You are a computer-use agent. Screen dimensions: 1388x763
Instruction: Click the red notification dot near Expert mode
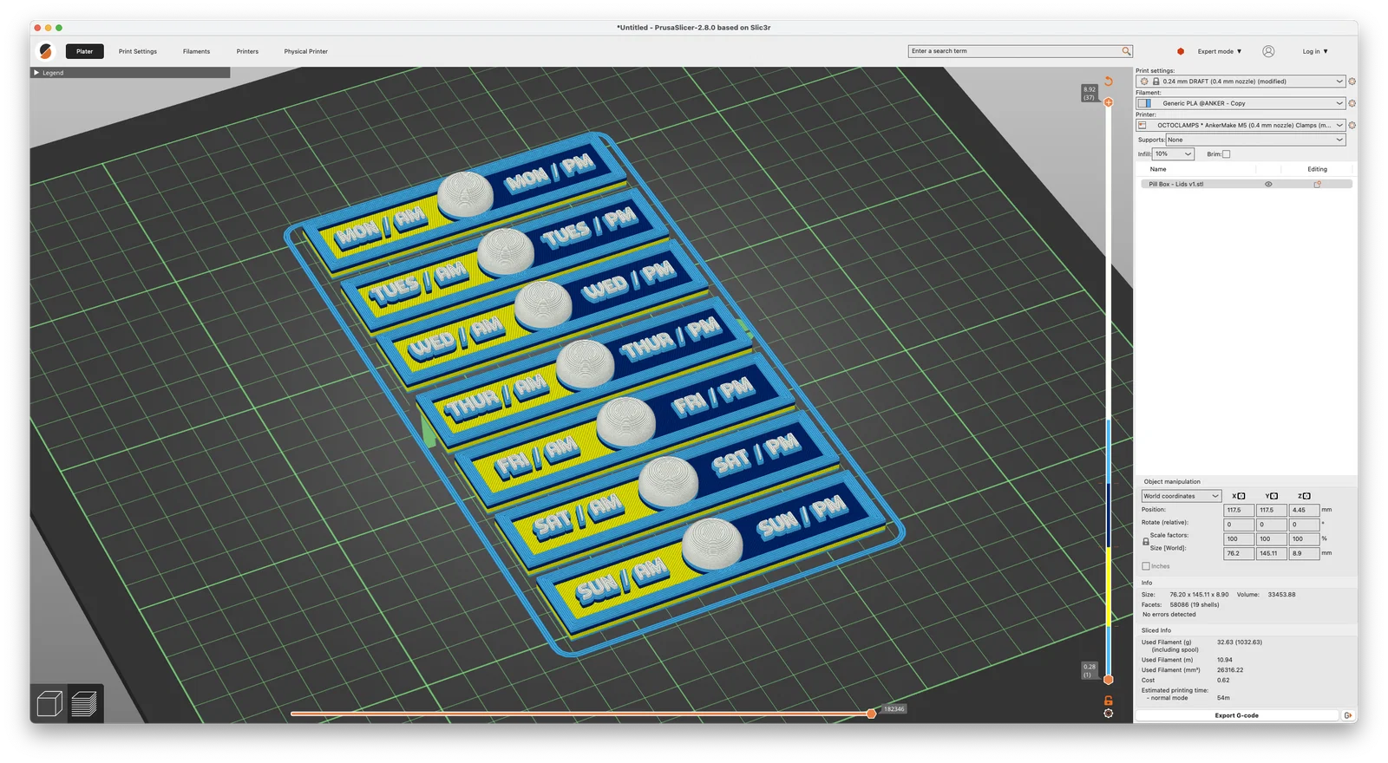tap(1180, 52)
